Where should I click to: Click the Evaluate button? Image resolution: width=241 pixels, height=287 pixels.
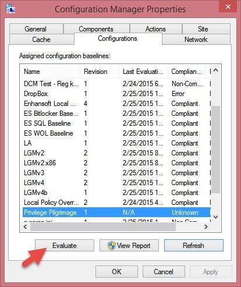[65, 246]
